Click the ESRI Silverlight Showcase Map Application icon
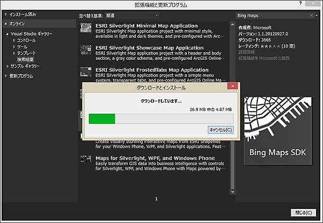Viewport: 323px width, 223px height. click(86, 50)
